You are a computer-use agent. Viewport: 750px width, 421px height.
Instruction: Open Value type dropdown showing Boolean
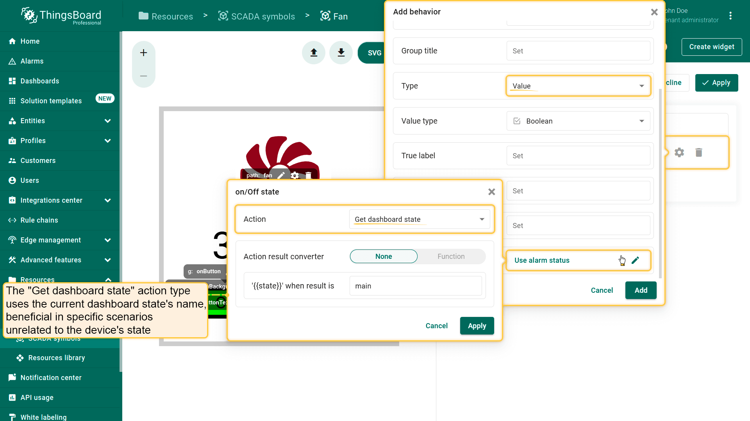click(x=578, y=121)
